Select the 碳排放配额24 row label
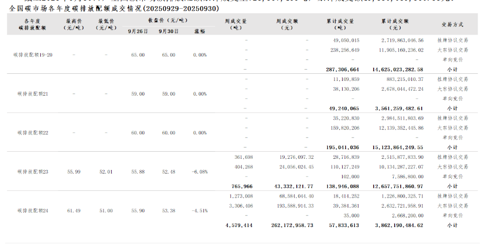The height and width of the screenshot is (252, 491). (x=33, y=210)
